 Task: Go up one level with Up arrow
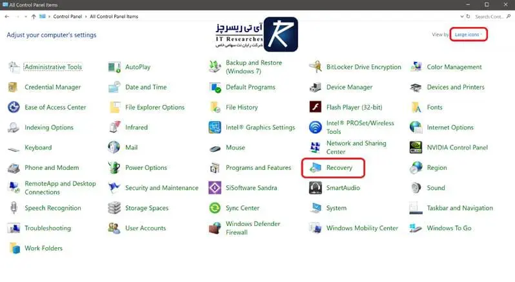point(33,16)
